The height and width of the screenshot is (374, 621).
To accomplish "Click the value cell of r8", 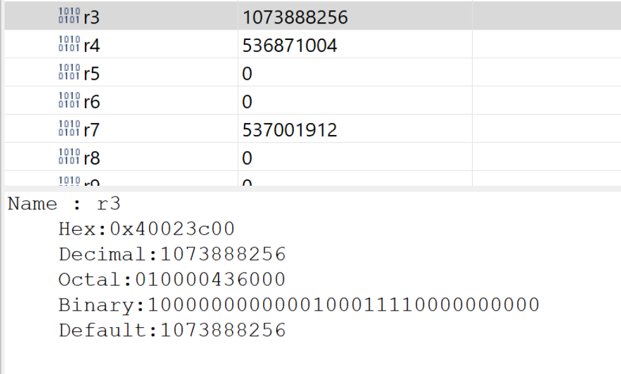I will click(247, 158).
